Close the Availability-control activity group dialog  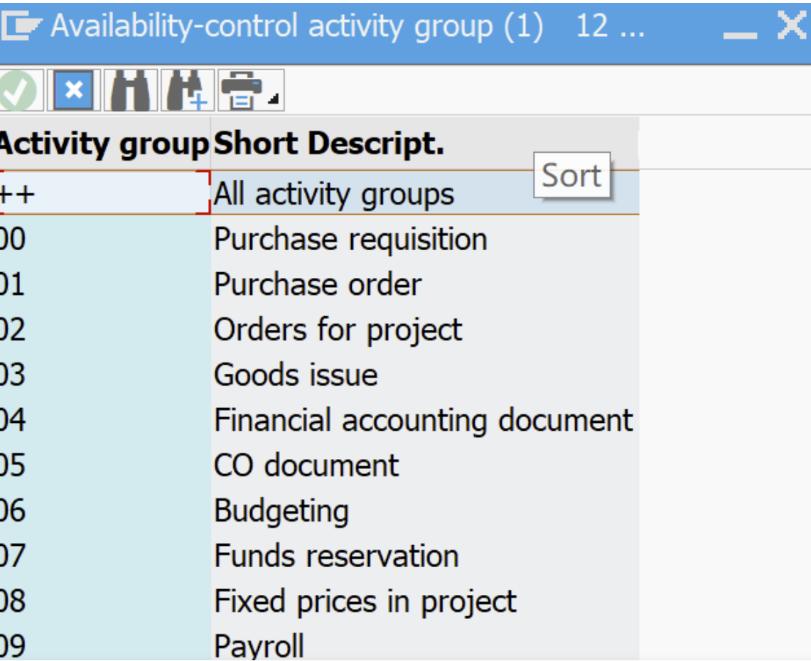coord(792,26)
